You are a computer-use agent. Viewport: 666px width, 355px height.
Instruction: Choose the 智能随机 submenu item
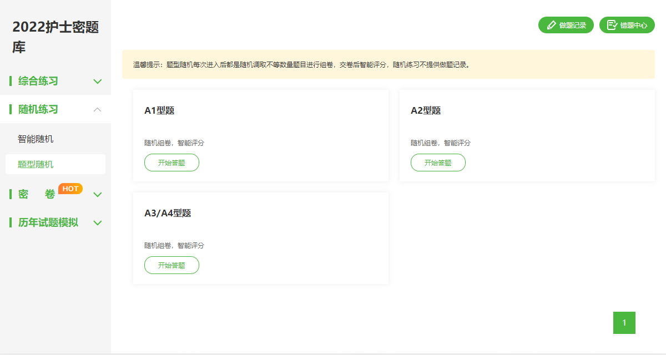click(x=36, y=139)
